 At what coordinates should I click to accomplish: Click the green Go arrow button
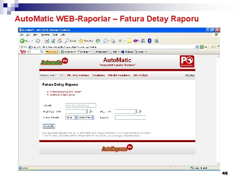pos(201,47)
